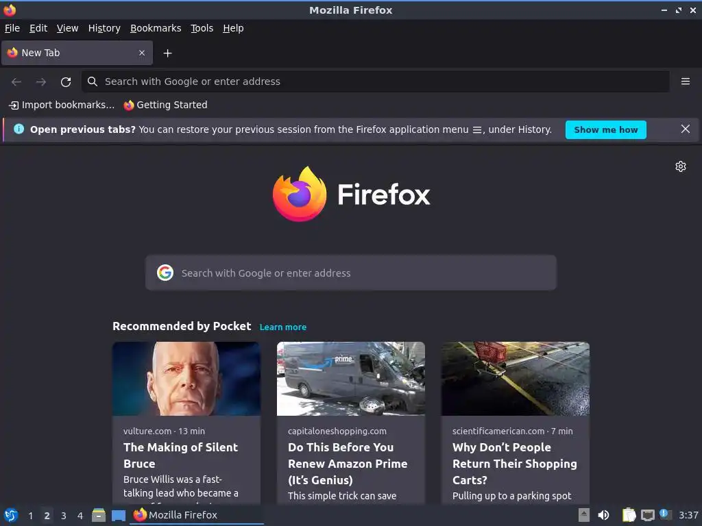This screenshot has width=702, height=526.
Task: Open the volume speaker tray icon
Action: (x=603, y=515)
